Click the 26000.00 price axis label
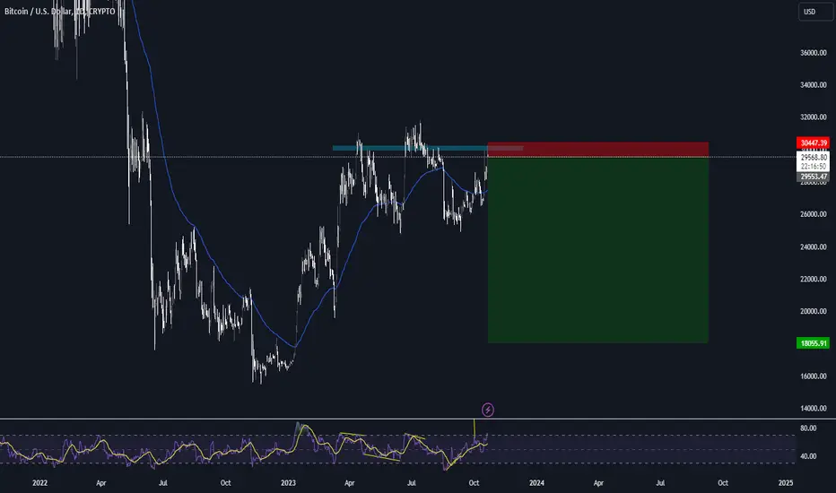The height and width of the screenshot is (493, 836). [813, 214]
